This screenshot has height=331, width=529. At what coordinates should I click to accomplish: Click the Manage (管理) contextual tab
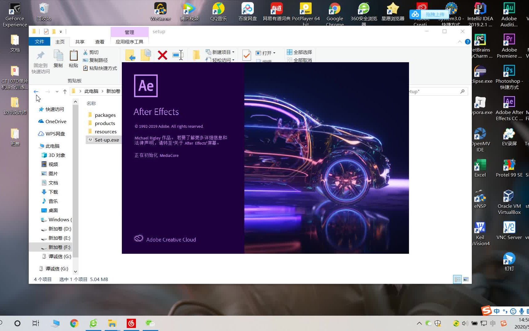point(129,32)
